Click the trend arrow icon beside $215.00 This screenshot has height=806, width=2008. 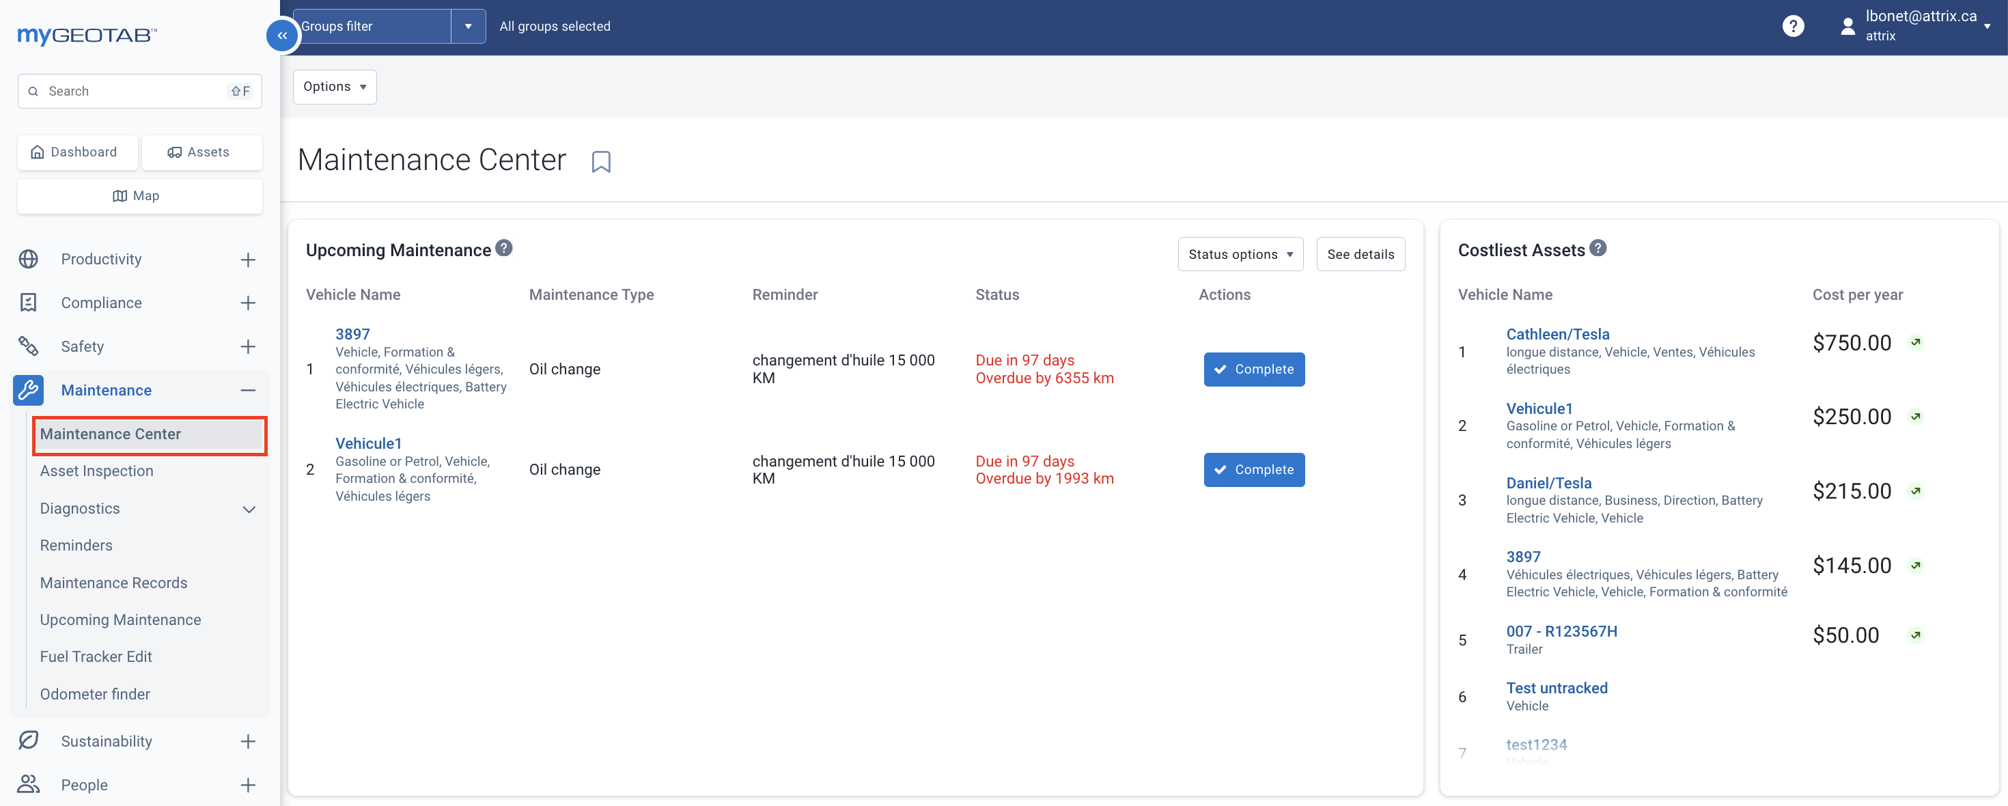pyautogui.click(x=1915, y=491)
